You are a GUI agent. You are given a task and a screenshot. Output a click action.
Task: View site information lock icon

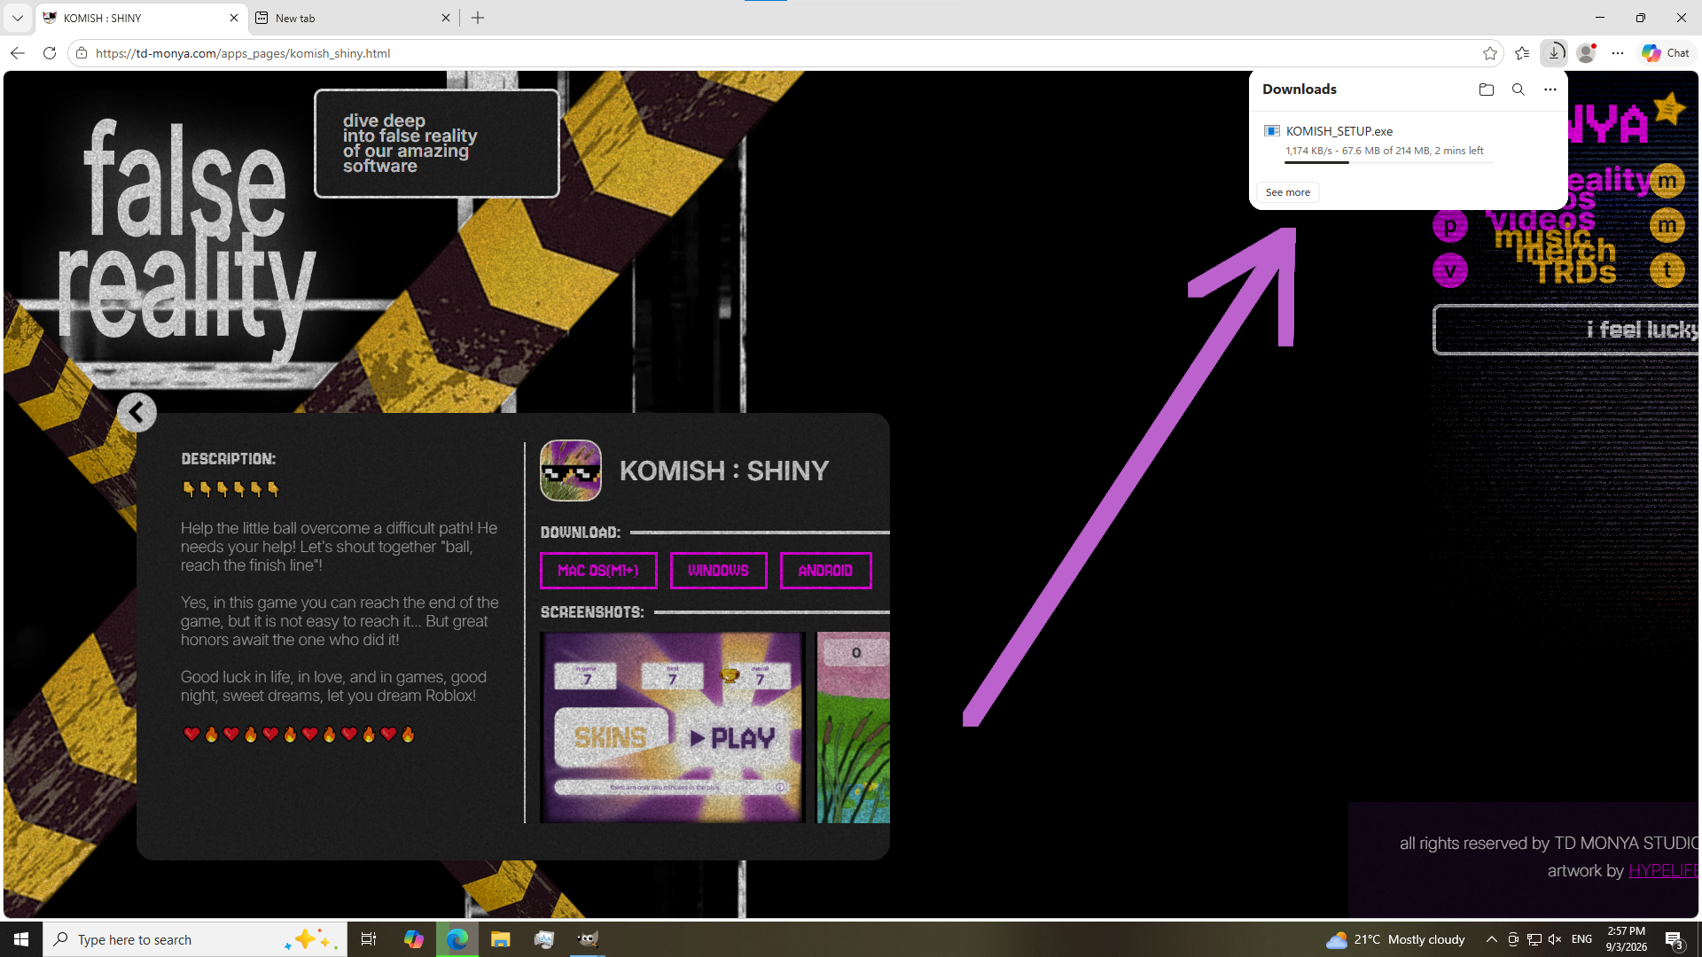[x=82, y=53]
